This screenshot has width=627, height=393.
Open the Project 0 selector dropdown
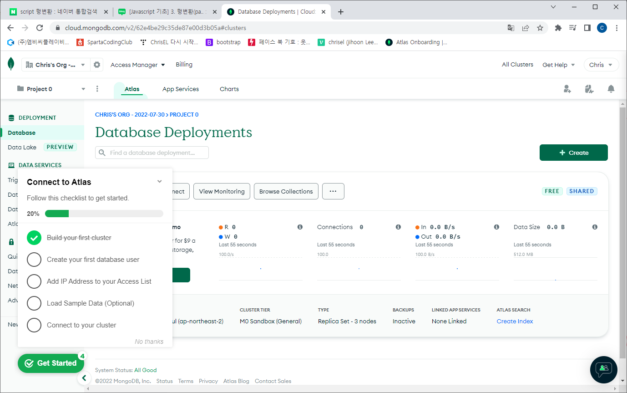pos(51,89)
